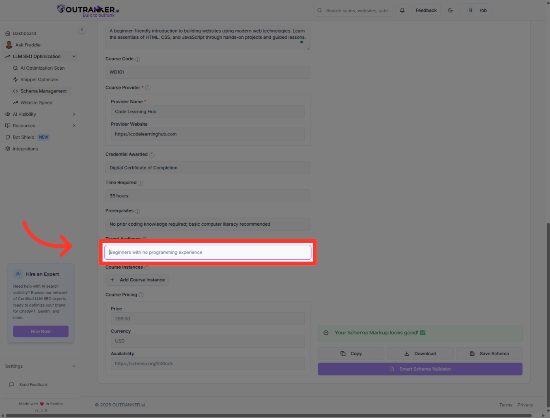Screen dimensions: 550x418
Task: Open the Website Speed tool
Action: click(36, 102)
